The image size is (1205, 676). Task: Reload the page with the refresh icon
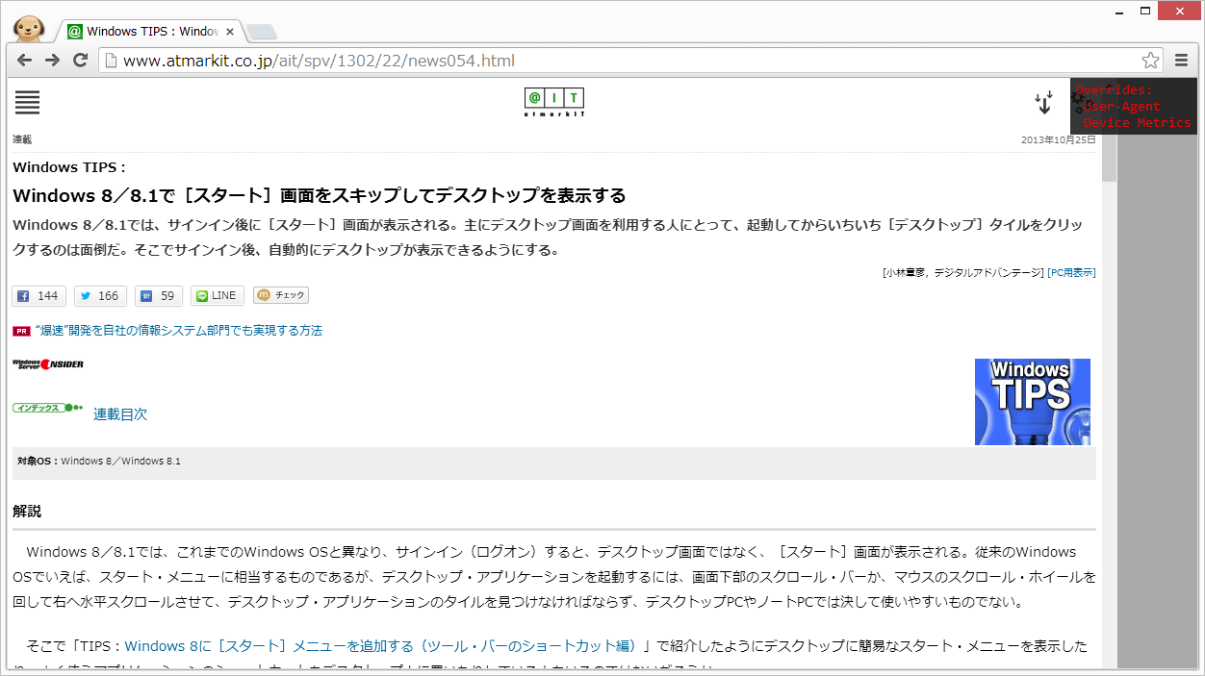point(81,61)
